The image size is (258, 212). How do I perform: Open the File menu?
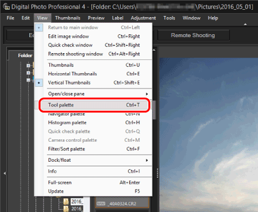[10, 18]
